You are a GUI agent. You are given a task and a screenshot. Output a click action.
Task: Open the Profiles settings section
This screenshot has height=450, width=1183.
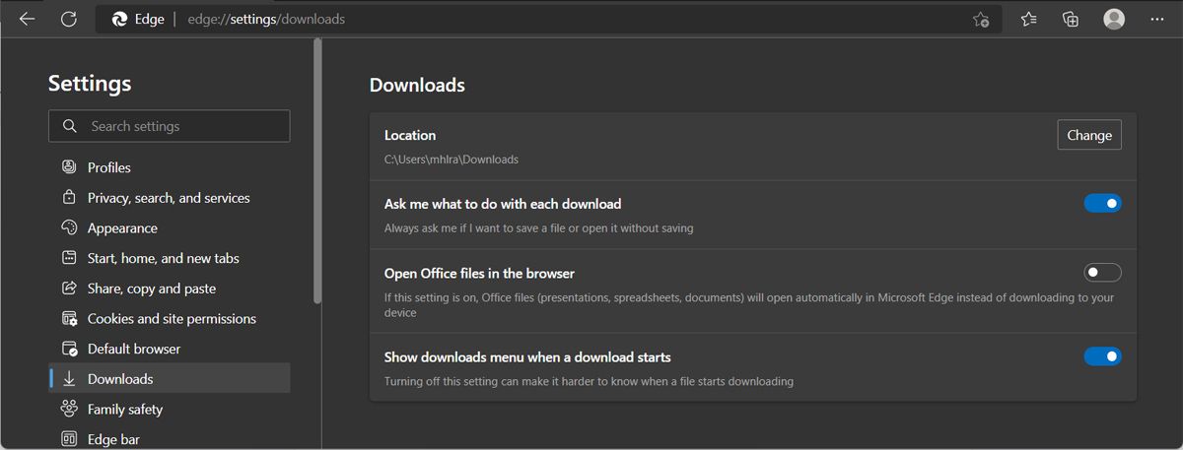(x=108, y=167)
